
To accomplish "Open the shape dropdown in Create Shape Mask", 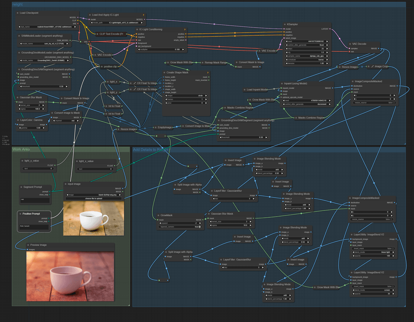I will coord(186,95).
